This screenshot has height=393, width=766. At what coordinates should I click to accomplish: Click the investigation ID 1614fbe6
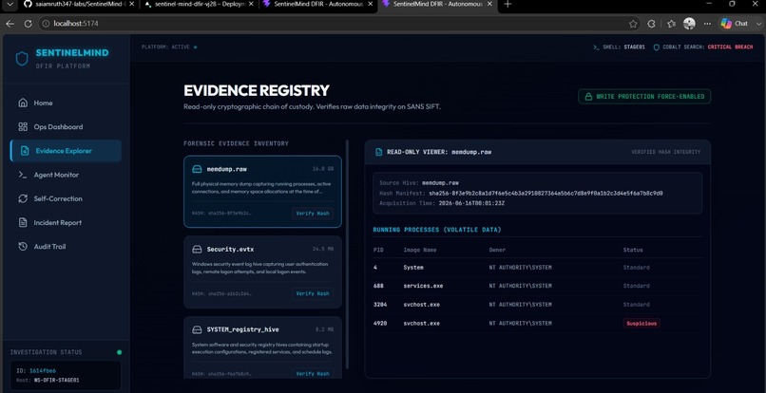43,370
